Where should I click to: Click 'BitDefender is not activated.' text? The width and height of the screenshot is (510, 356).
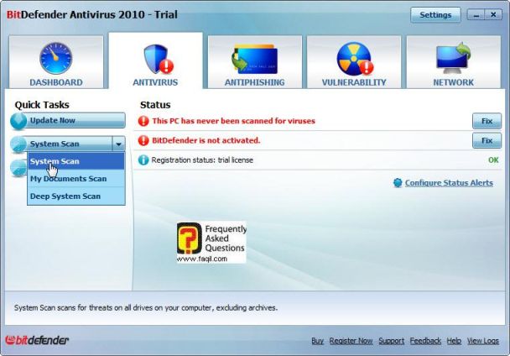pyautogui.click(x=206, y=140)
